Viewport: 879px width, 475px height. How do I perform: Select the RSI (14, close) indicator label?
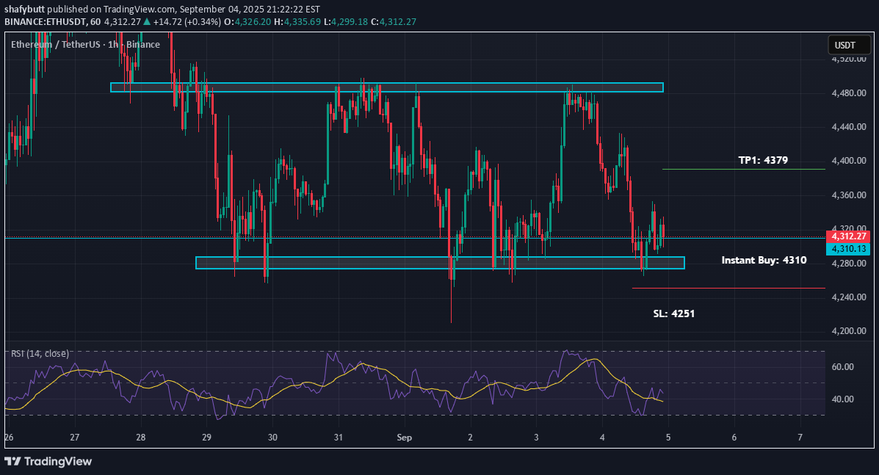point(40,353)
